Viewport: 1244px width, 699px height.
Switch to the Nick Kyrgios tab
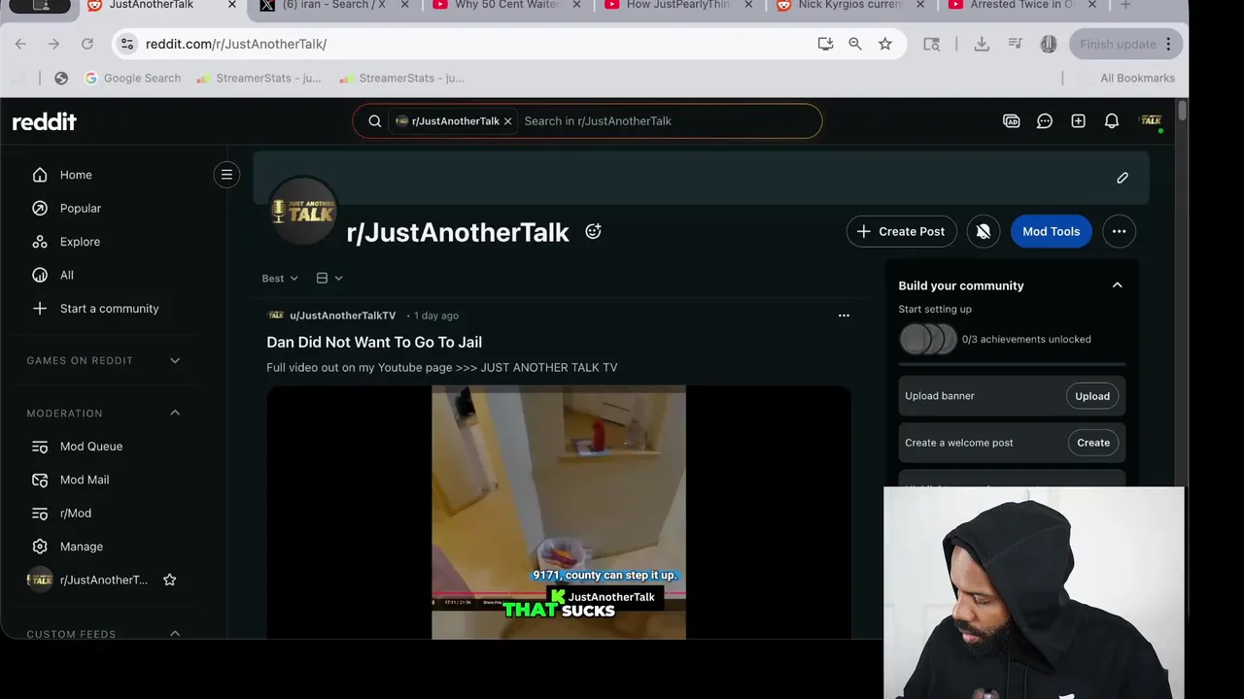pyautogui.click(x=850, y=6)
